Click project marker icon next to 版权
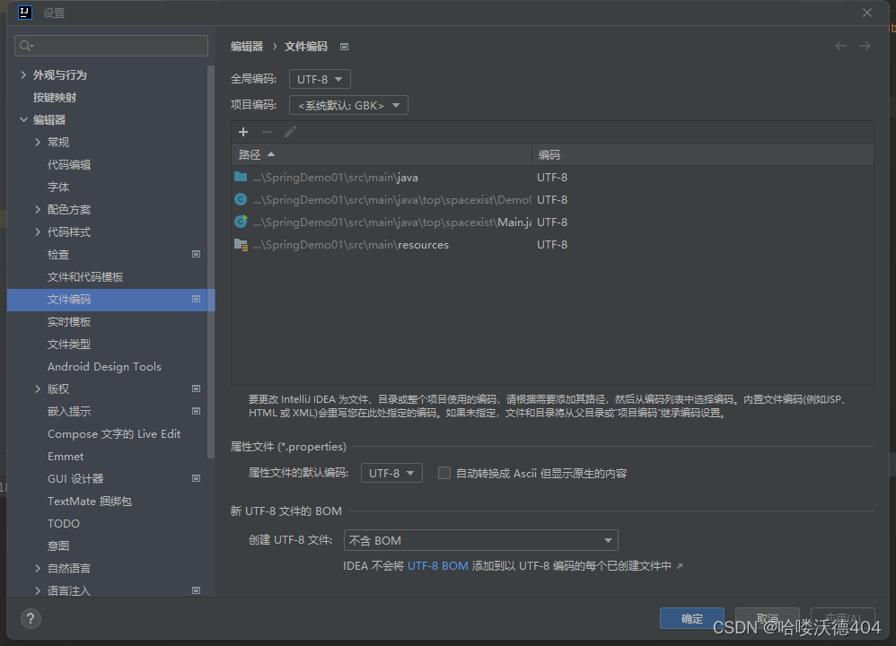This screenshot has width=896, height=646. (196, 389)
